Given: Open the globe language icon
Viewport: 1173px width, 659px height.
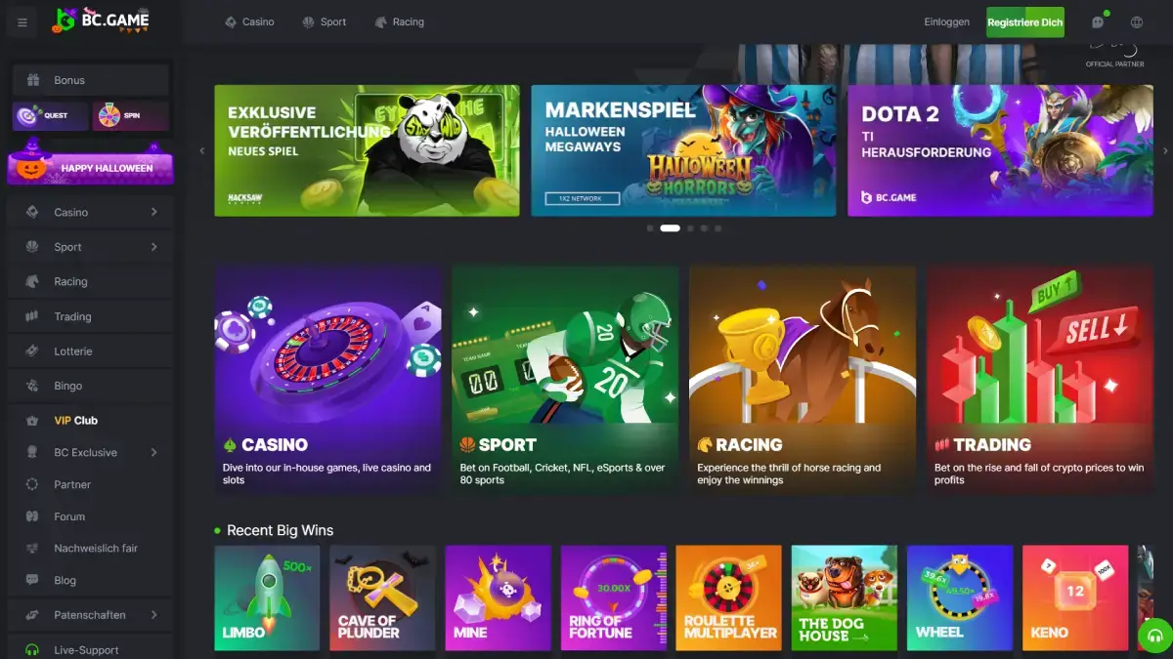Looking at the screenshot, I should pyautogui.click(x=1137, y=22).
